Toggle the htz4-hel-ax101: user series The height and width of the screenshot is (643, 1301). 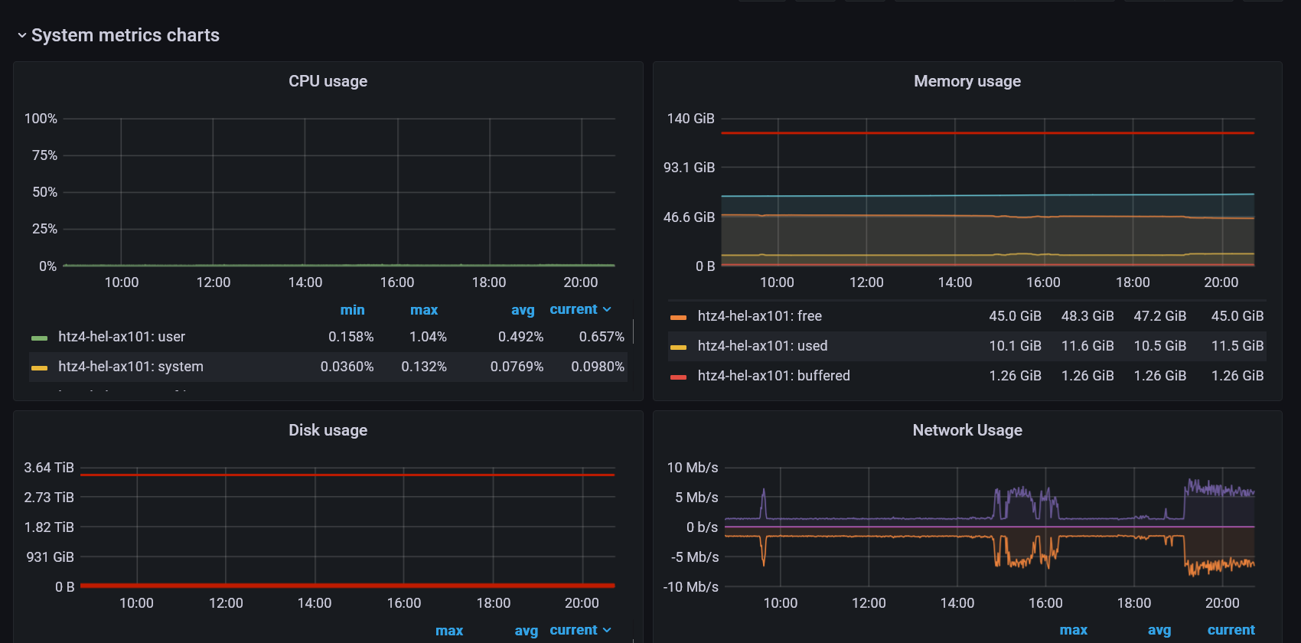click(122, 337)
